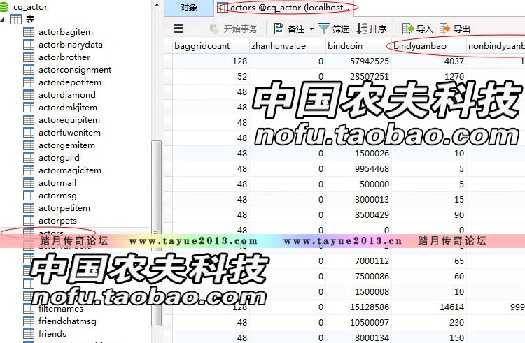
Task: Click table icon beside actordiamond
Action: pos(29,95)
